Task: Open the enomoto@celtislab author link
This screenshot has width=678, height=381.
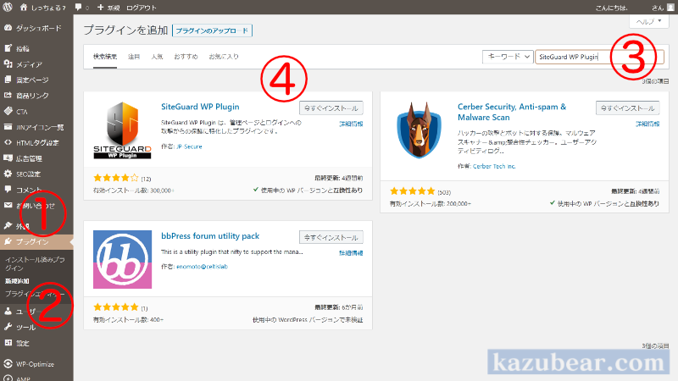Action: tap(202, 267)
